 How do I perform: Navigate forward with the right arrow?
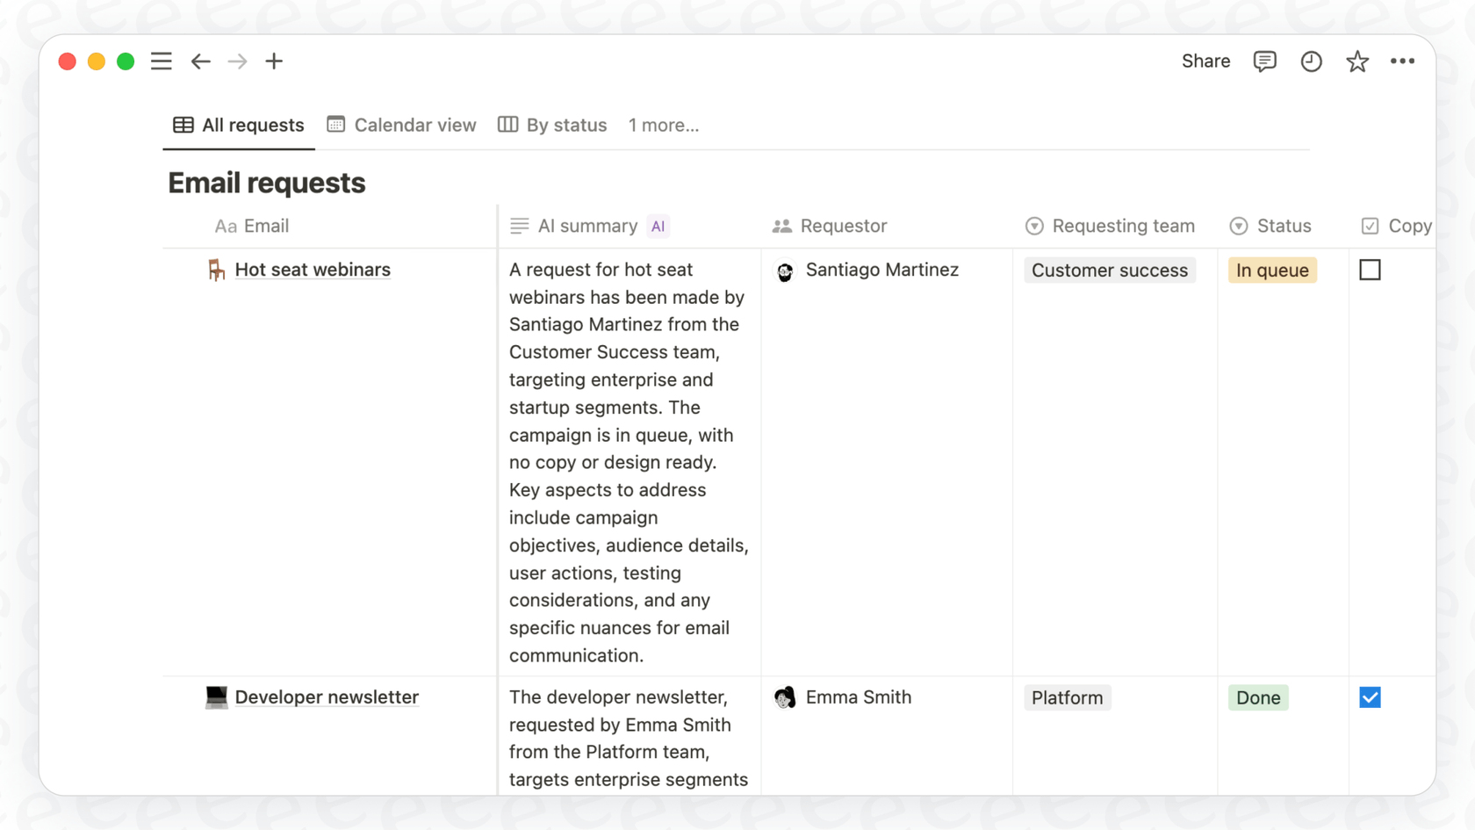[237, 61]
